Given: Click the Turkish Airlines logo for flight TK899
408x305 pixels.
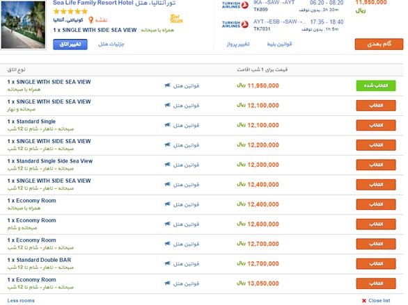Looking at the screenshot, I should point(235,5).
